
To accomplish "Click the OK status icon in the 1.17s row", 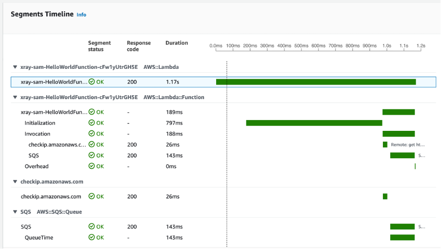I will pos(92,82).
